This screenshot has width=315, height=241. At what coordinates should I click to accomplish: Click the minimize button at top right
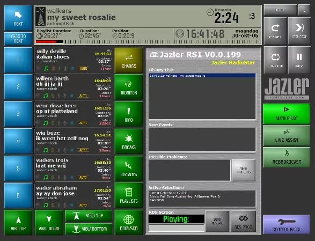coord(304,10)
